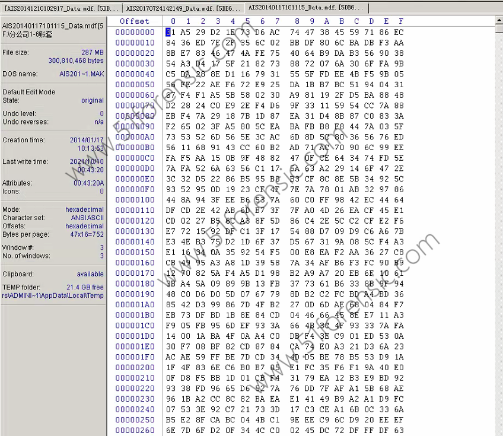Image resolution: width=503 pixels, height=436 pixels.
Task: Click the Creation time value 2014/01/17
Action: pyautogui.click(x=87, y=140)
